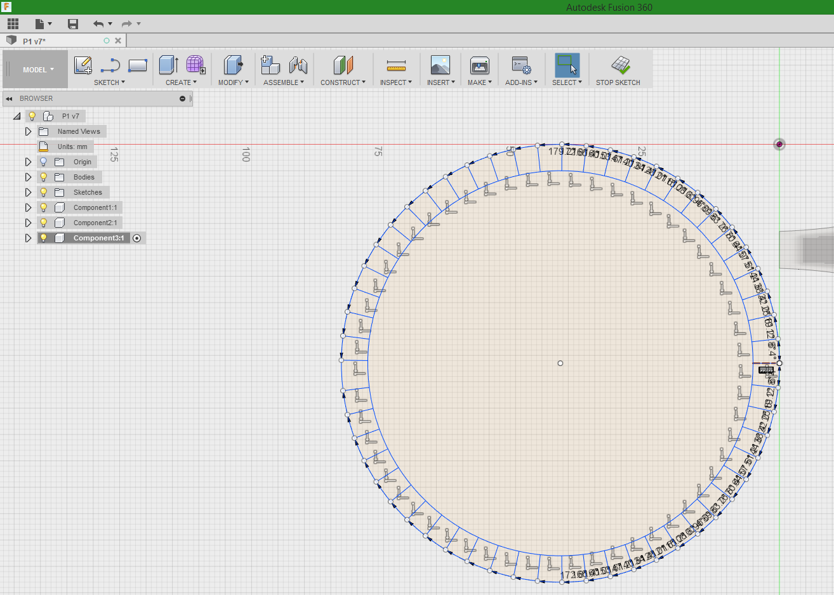Click the Save icon
This screenshot has width=834, height=595.
pyautogui.click(x=73, y=24)
